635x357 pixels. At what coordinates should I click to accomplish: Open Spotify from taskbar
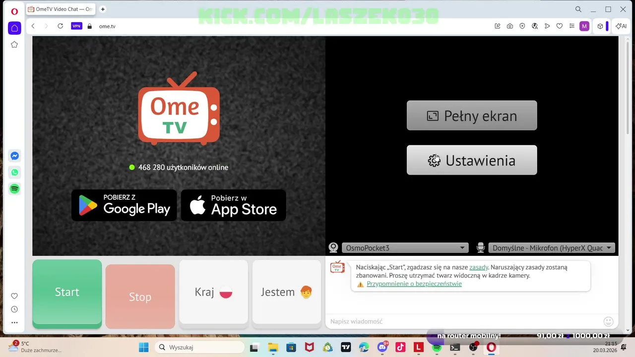click(437, 348)
